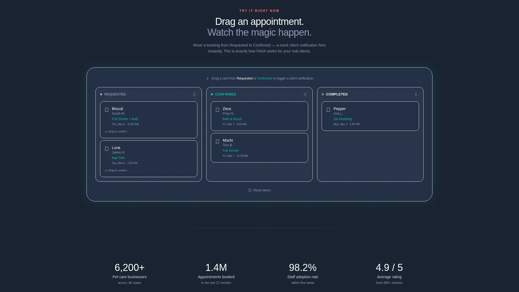Click 'Mon, Mar 3 · 1:00 PM' time
The height and width of the screenshot is (292, 519).
point(347,124)
